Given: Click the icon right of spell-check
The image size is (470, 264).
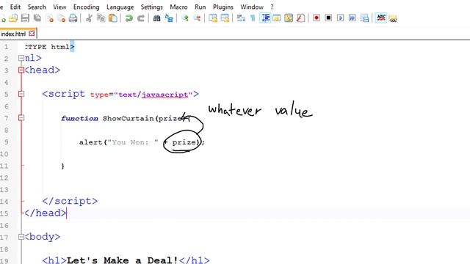Looking at the screenshot, I should pos(393,18).
